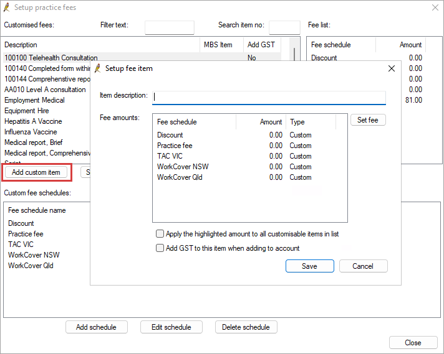Click the Add custom item button
This screenshot has width=444, height=354.
coord(36,172)
